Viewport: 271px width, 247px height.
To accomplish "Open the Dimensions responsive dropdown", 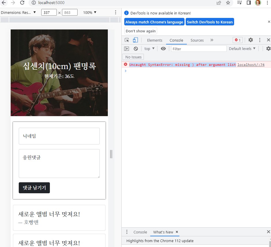I will click(x=18, y=12).
